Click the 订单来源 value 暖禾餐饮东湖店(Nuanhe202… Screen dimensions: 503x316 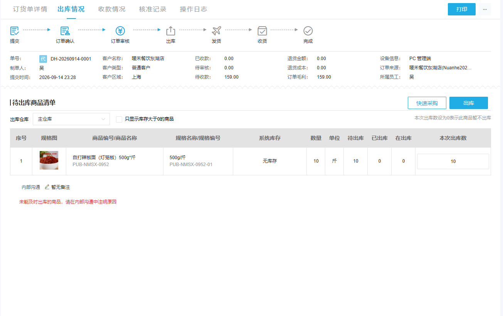pos(440,68)
